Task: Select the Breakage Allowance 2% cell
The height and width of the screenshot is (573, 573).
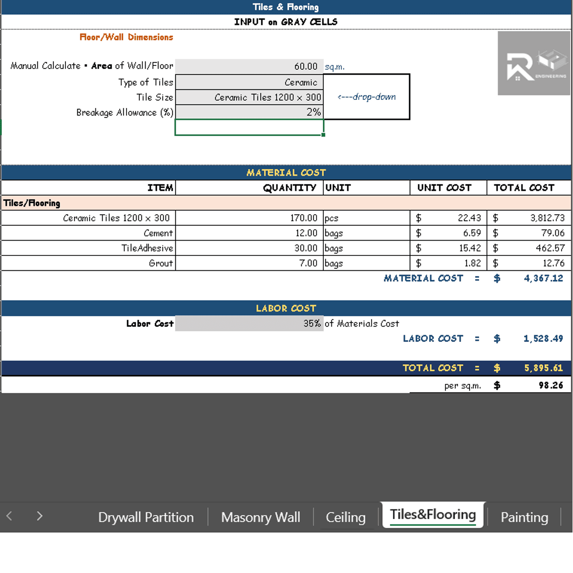Action: click(249, 112)
